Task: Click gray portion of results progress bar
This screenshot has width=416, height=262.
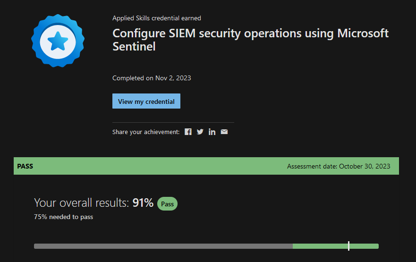Action: (163, 246)
